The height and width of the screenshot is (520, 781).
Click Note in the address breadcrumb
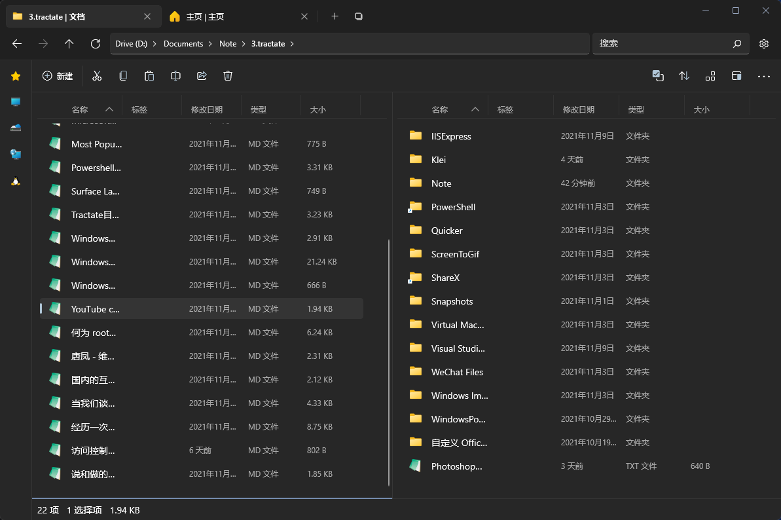[x=228, y=44]
